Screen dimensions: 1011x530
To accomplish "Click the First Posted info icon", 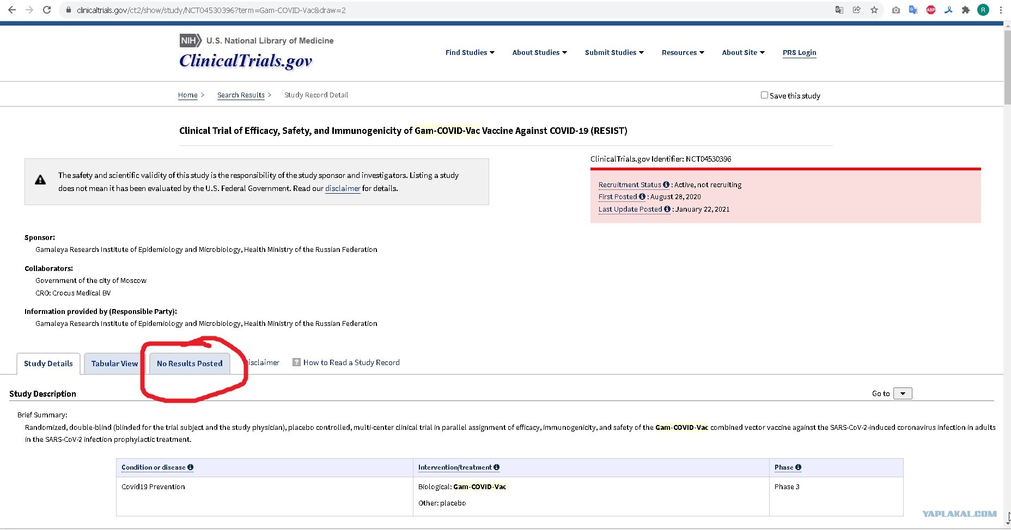I will click(x=642, y=196).
